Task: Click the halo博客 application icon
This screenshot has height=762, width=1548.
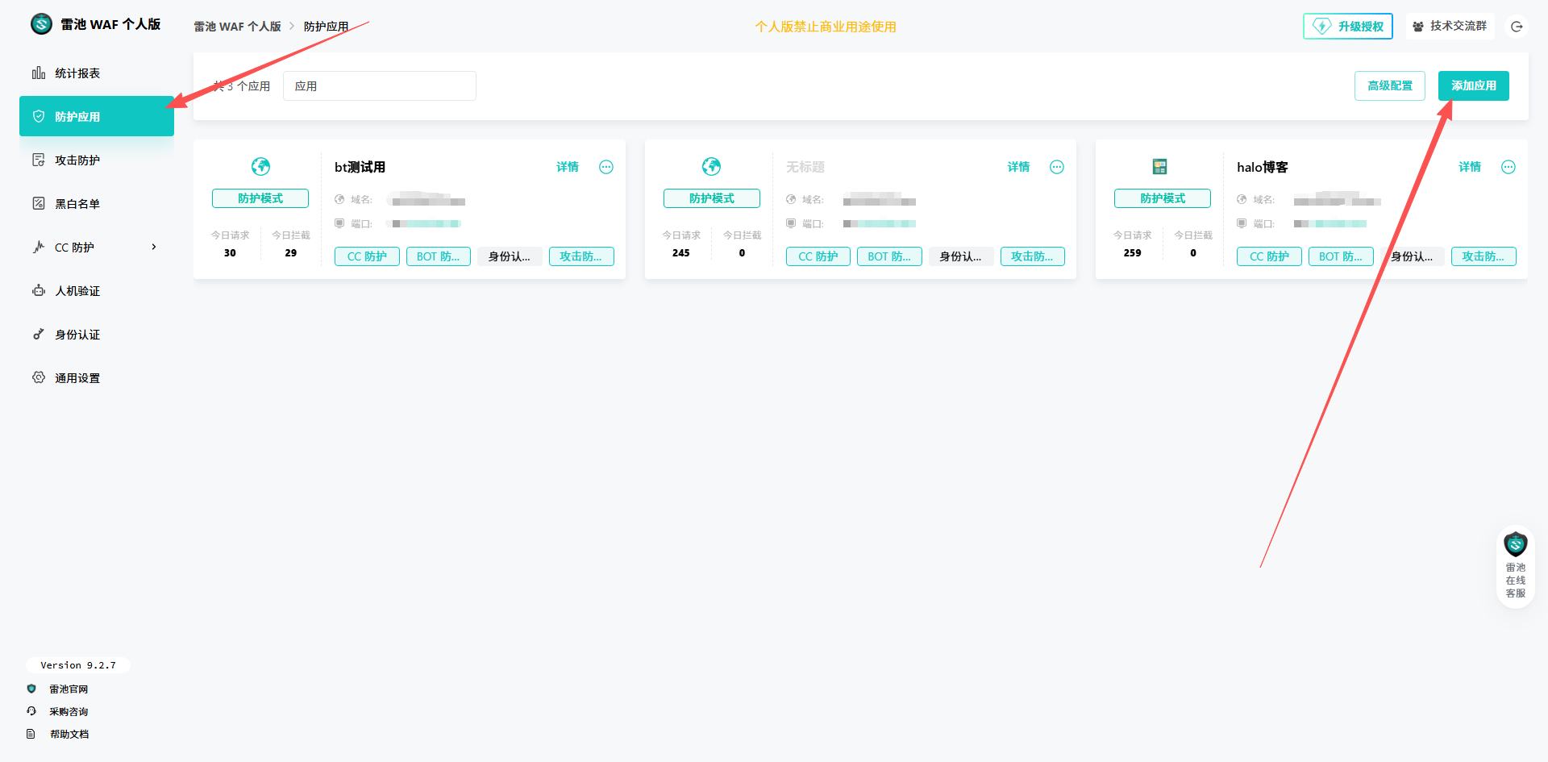Action: tap(1159, 167)
